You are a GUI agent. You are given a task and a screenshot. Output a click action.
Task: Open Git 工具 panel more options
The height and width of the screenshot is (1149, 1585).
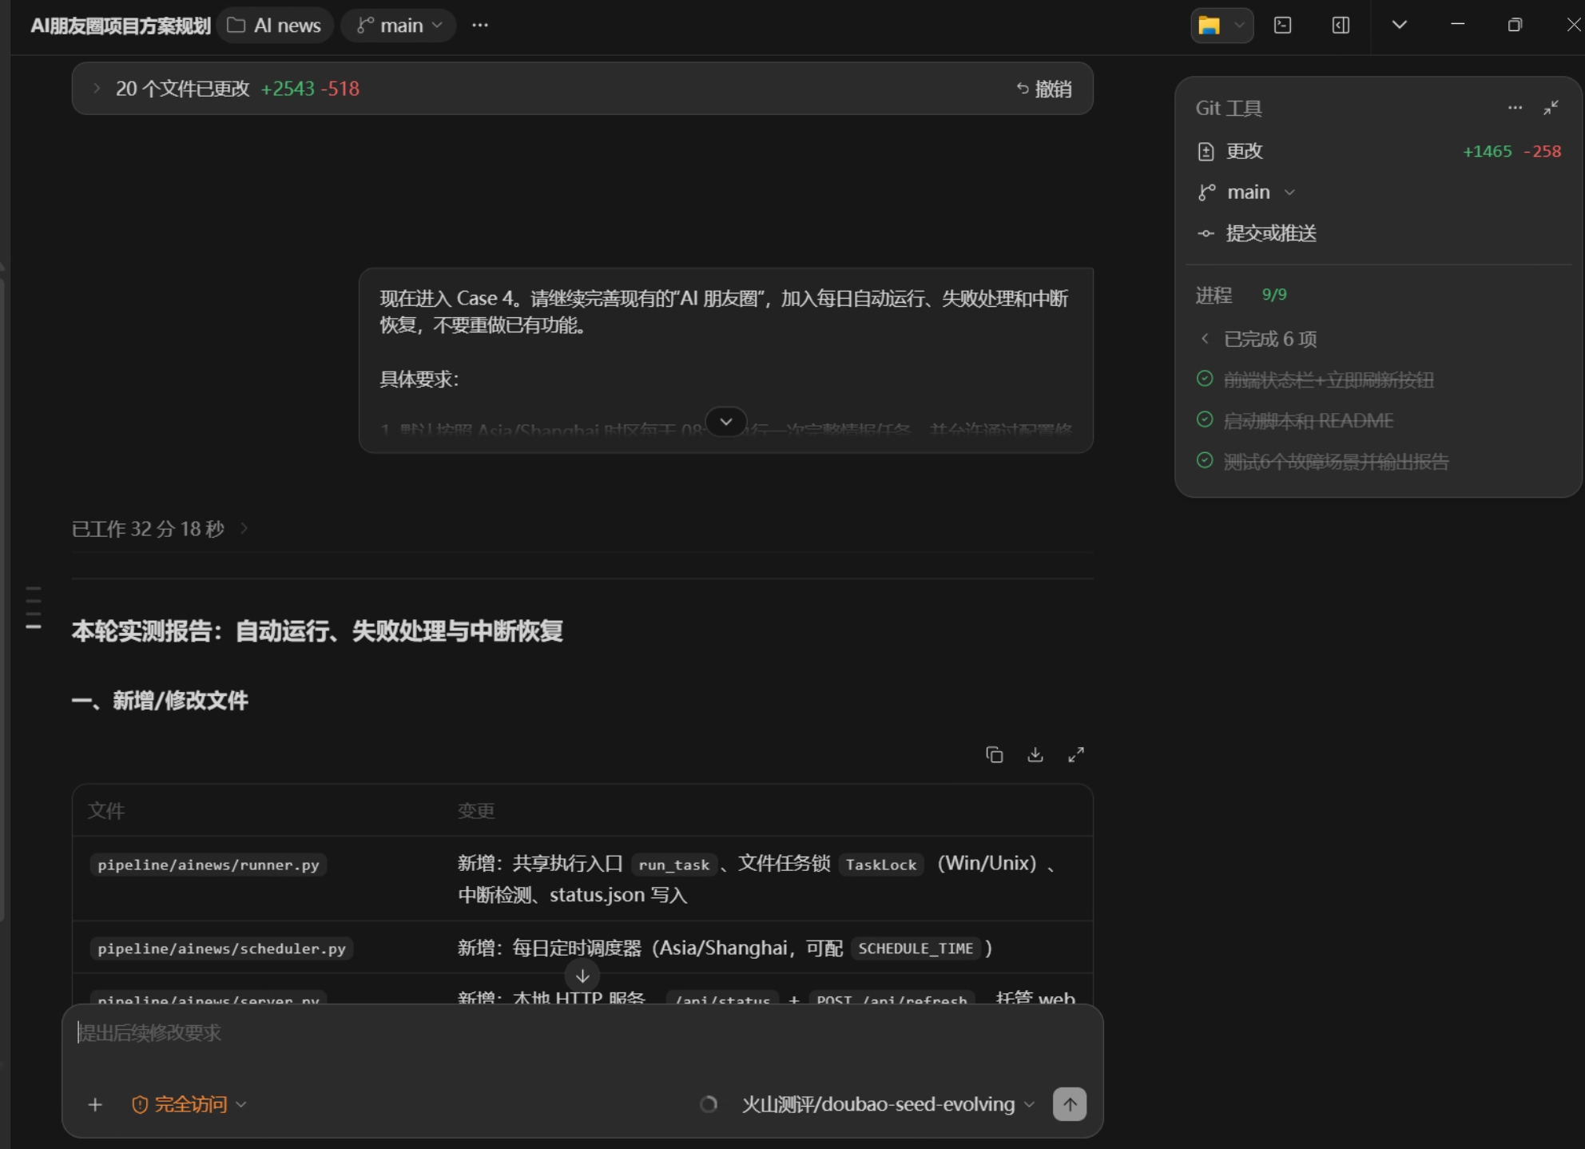point(1515,107)
